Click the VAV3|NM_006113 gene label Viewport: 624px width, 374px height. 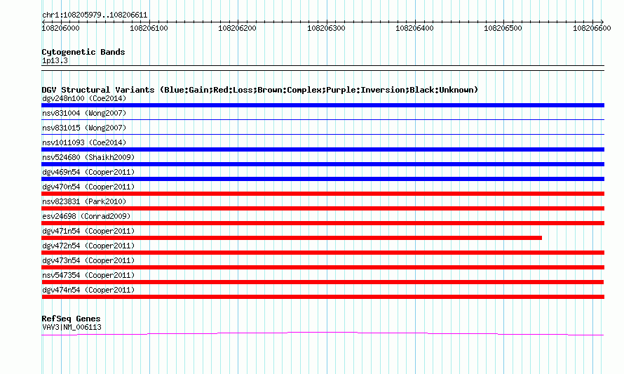pyautogui.click(x=72, y=328)
